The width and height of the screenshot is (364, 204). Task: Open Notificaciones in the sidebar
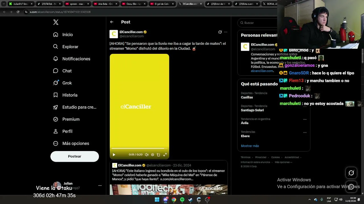click(71, 59)
